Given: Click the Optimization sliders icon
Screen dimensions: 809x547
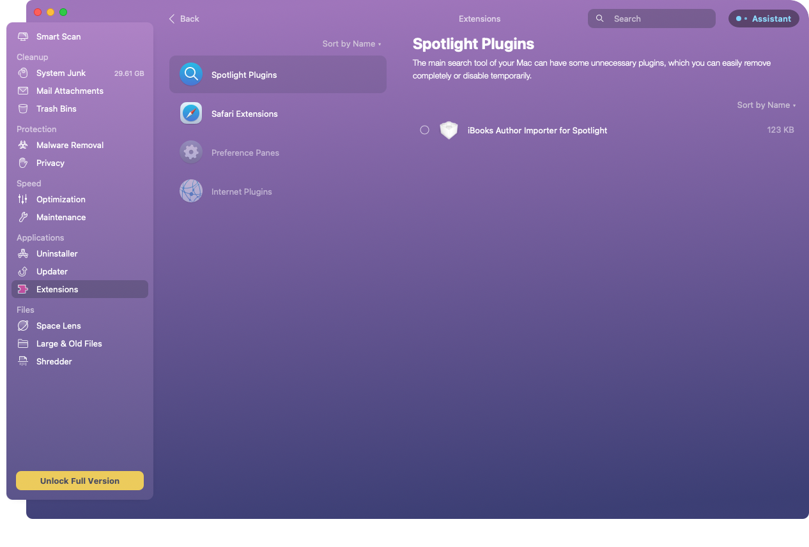Looking at the screenshot, I should (23, 199).
